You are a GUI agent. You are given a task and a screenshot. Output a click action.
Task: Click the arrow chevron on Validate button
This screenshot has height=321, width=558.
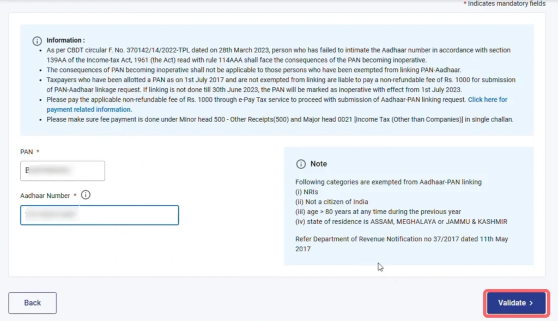click(x=531, y=303)
